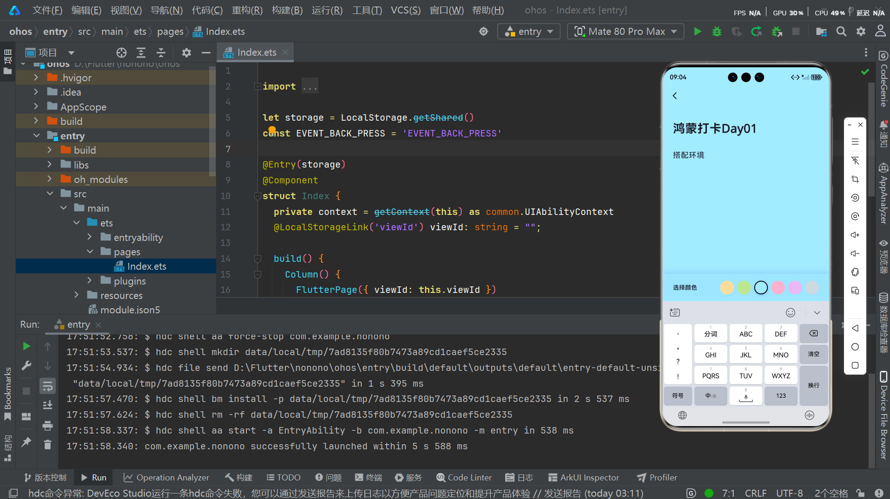
Task: Tap the 换行 key on phone keyboard
Action: click(813, 385)
